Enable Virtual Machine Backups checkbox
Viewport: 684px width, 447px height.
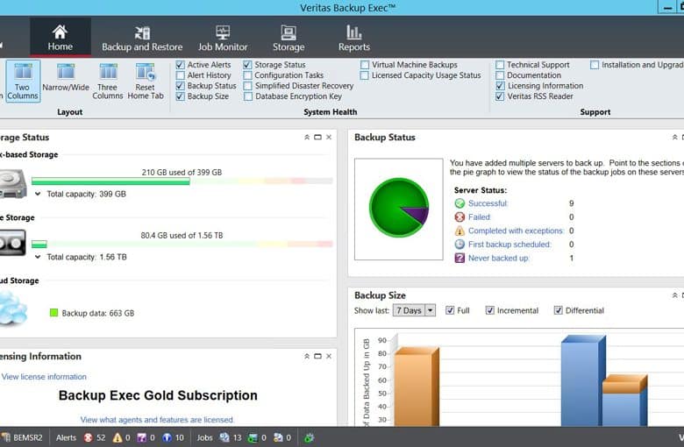[365, 65]
